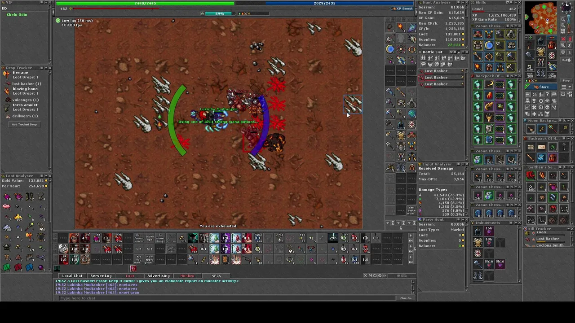This screenshot has height=323, width=575.
Task: Click the 89% progress bar
Action: click(220, 13)
